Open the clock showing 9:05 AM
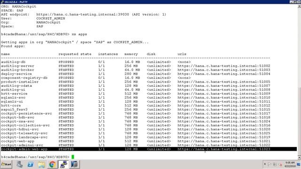The width and height of the screenshot is (301, 169). point(290,164)
